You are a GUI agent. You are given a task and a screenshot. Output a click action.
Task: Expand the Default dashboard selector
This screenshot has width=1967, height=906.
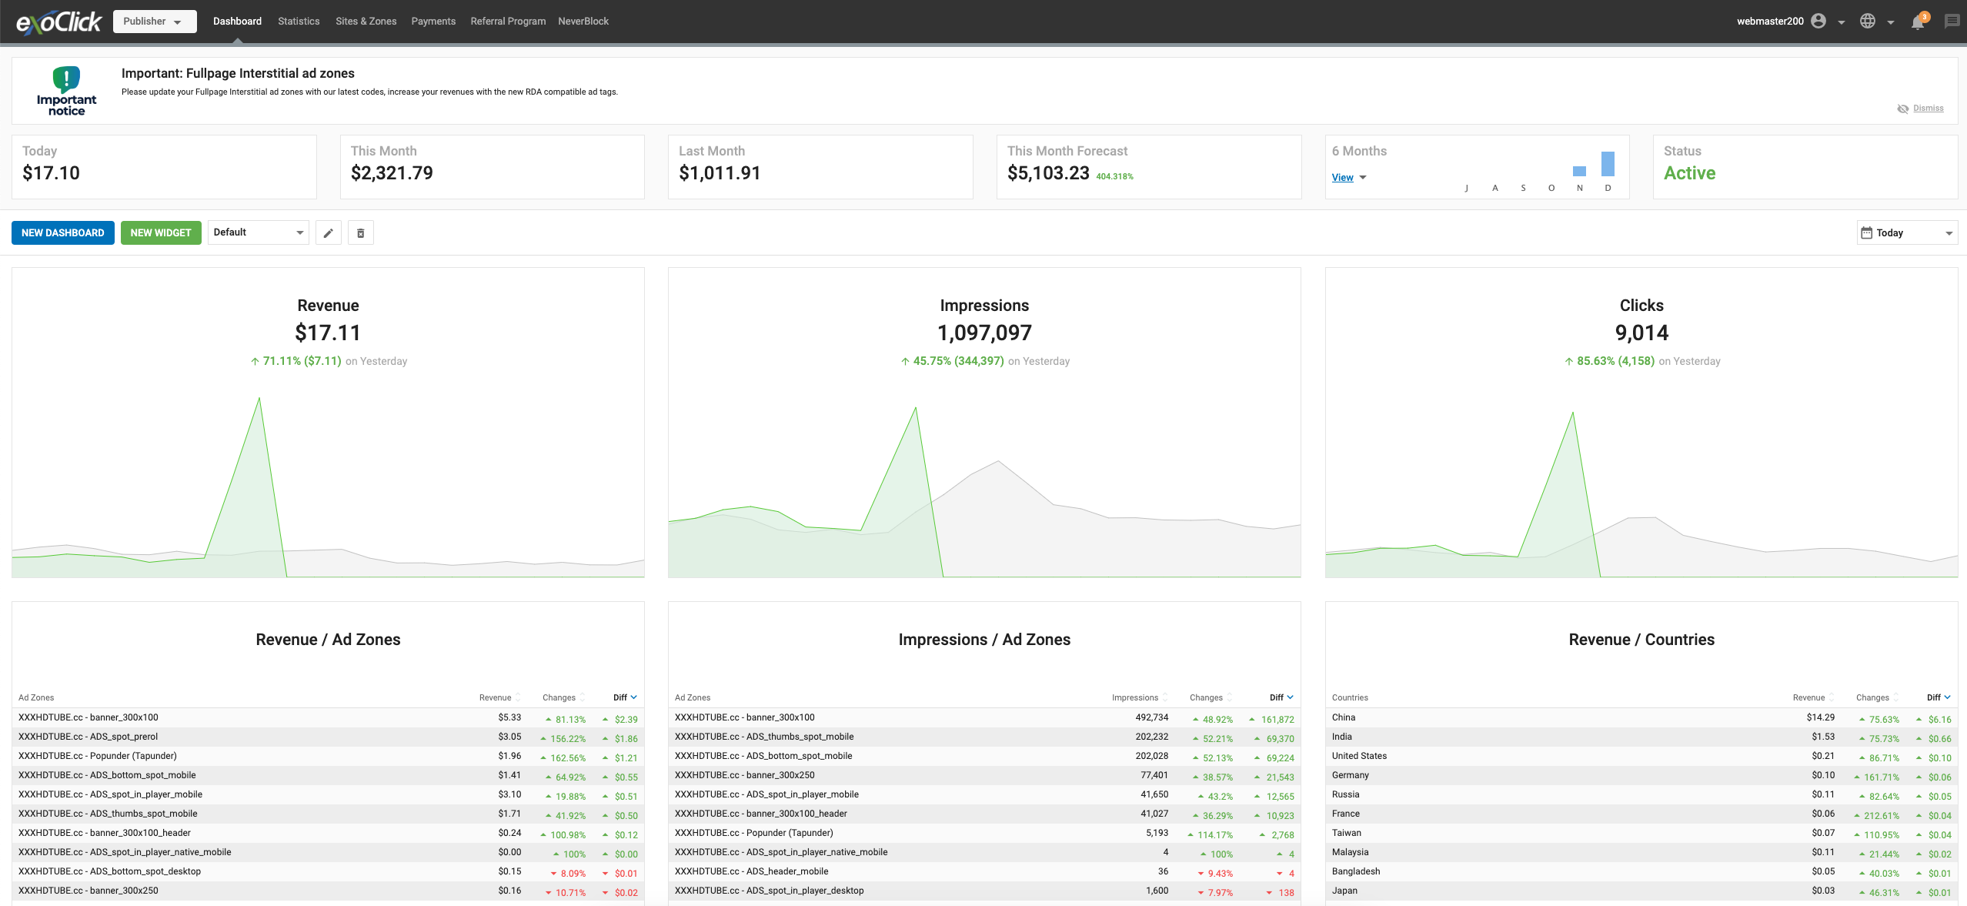[259, 232]
